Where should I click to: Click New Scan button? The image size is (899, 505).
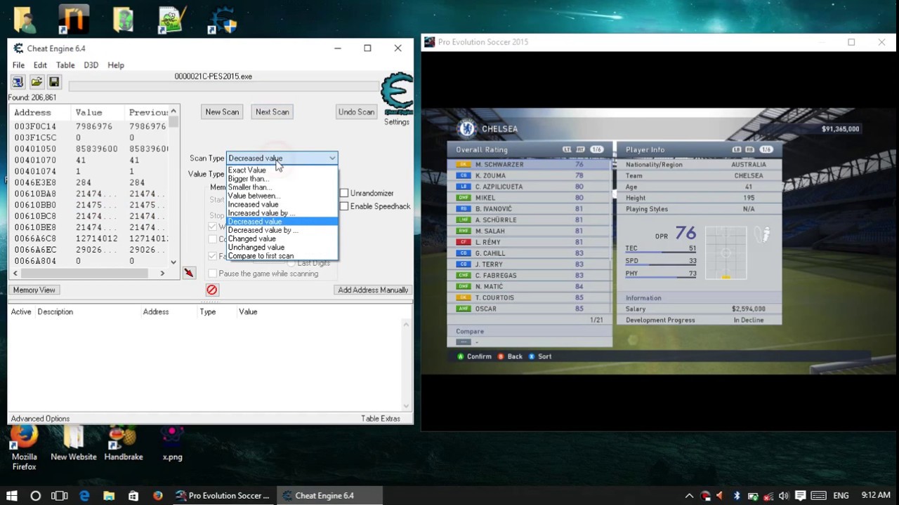222,112
